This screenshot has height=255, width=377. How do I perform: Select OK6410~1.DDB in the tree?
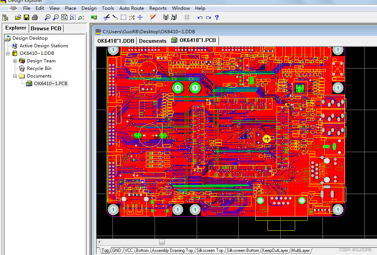37,53
